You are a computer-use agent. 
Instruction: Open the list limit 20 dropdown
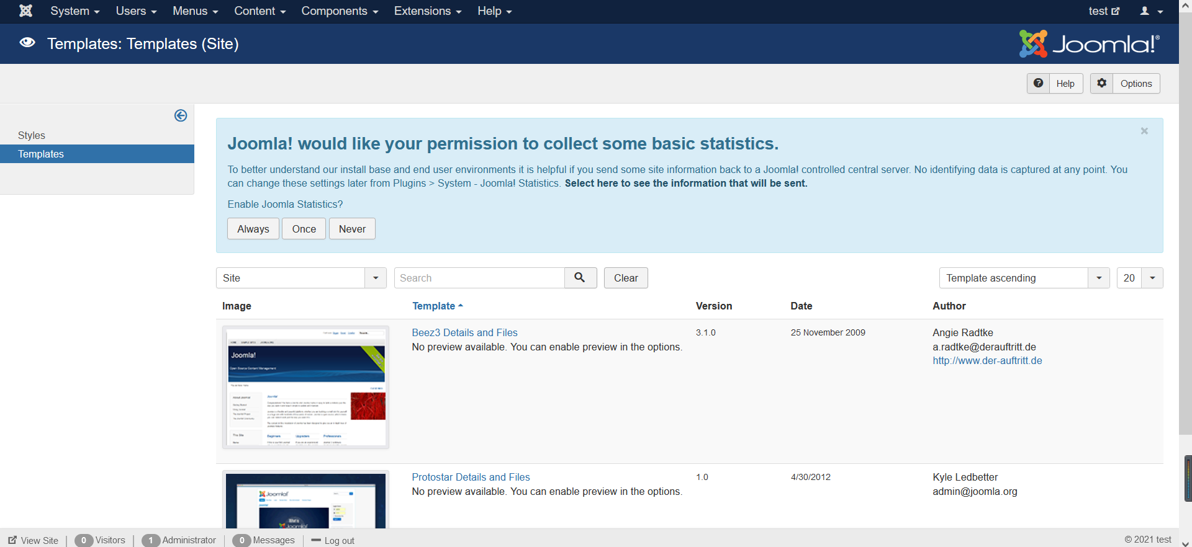pos(1140,278)
